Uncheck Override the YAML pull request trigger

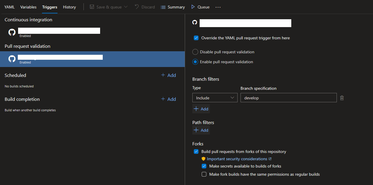196,38
